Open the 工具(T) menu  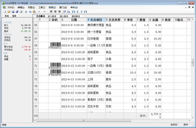tap(42, 7)
